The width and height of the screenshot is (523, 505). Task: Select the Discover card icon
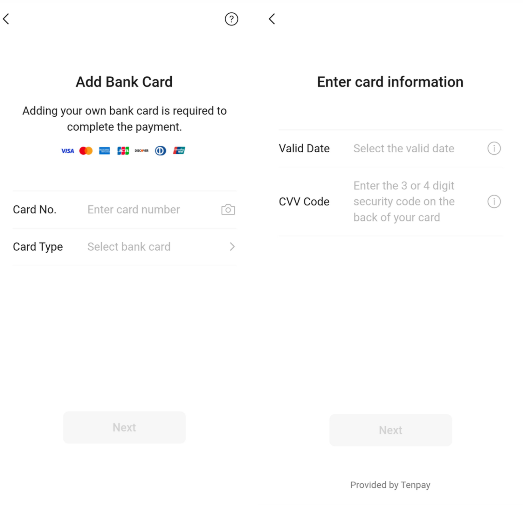[x=141, y=151]
